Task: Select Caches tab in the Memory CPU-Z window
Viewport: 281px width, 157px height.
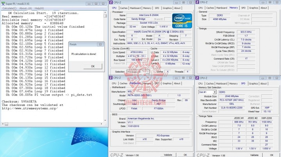Action: pyautogui.click(x=210, y=8)
